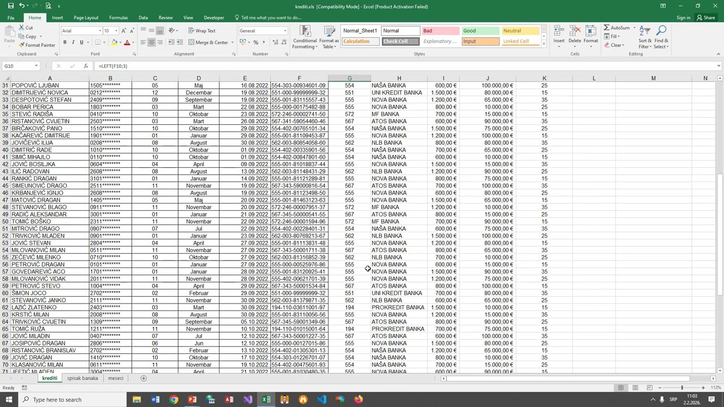This screenshot has width=724, height=407.
Task: Switch to the meseci sheet tab
Action: pyautogui.click(x=115, y=378)
